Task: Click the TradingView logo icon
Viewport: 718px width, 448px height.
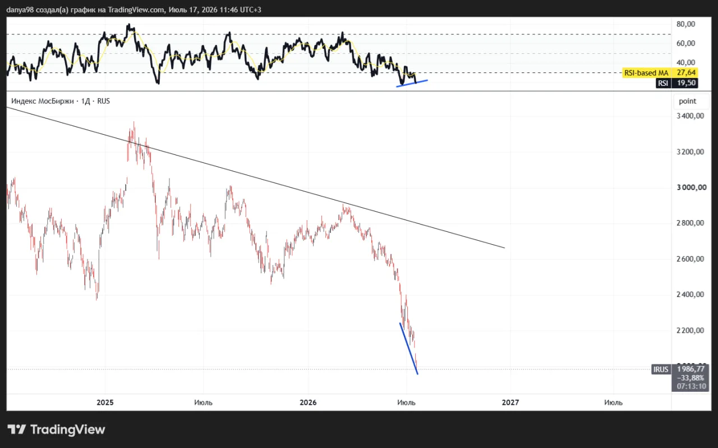Action: (17, 429)
